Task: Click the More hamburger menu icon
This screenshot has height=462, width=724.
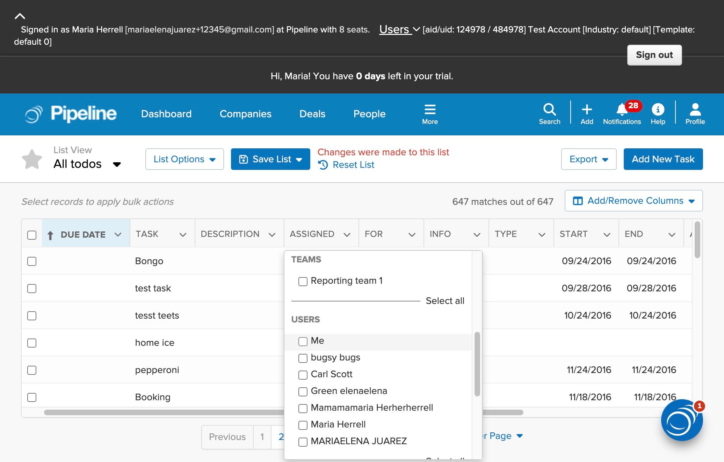Action: click(430, 110)
